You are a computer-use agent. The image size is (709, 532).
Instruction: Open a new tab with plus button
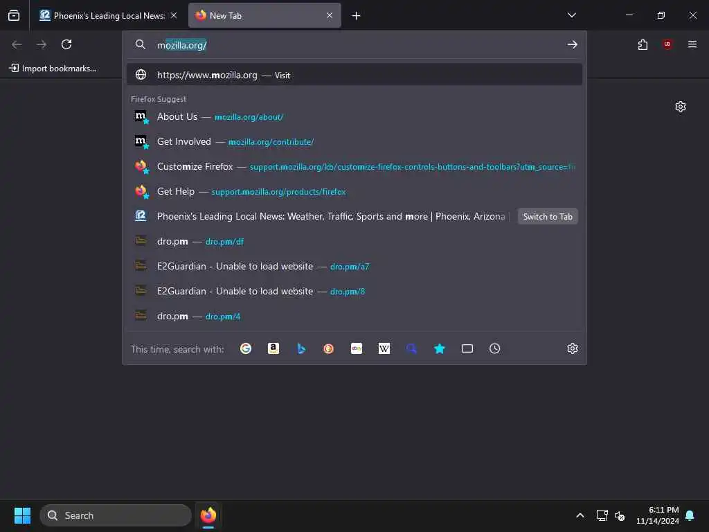click(x=357, y=16)
